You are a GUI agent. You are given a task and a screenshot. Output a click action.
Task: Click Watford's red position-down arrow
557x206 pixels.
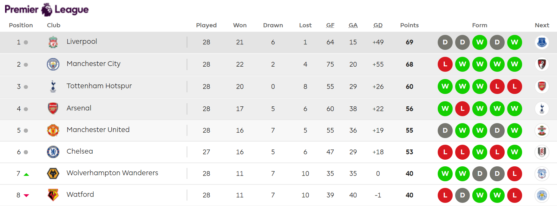point(26,196)
